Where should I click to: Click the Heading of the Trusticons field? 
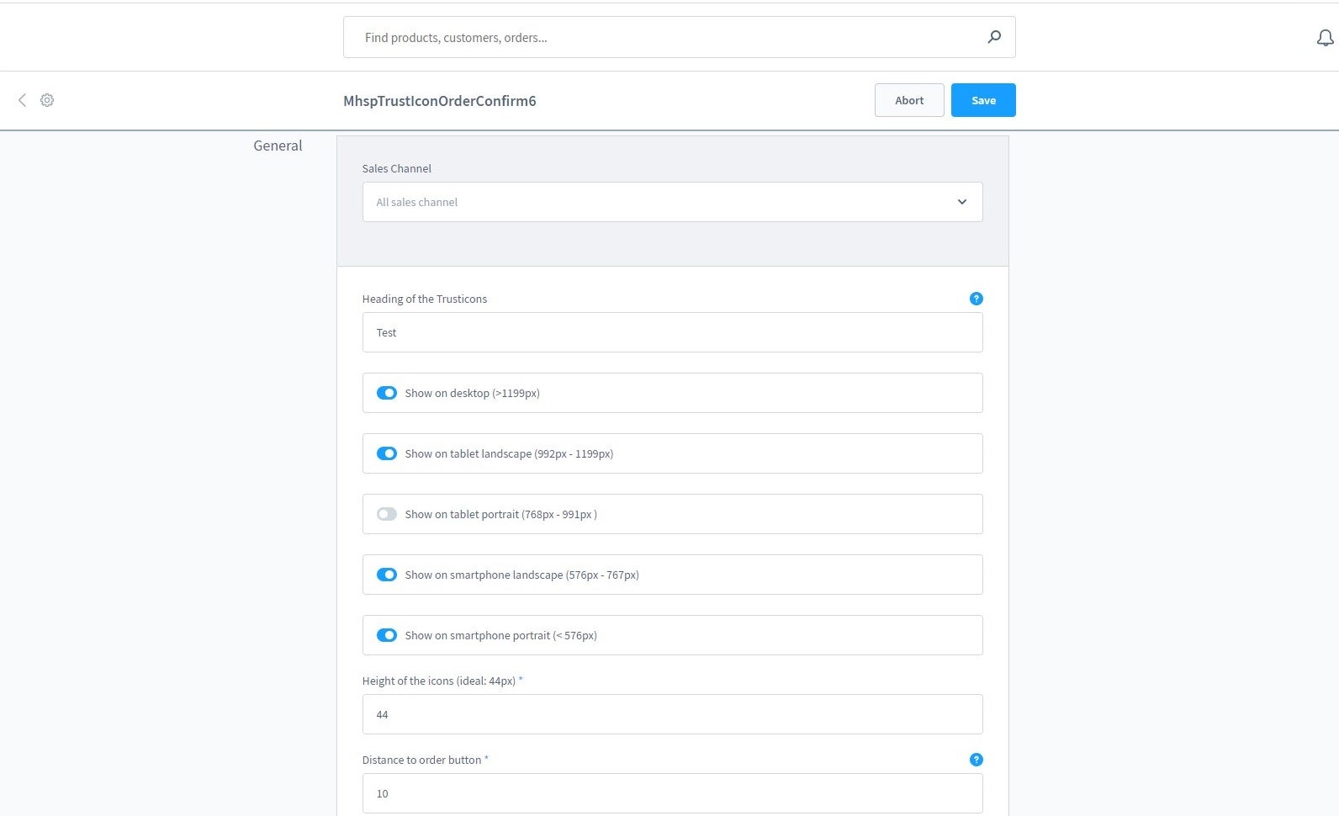pos(671,332)
